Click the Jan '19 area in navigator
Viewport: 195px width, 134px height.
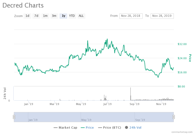pos(33,120)
